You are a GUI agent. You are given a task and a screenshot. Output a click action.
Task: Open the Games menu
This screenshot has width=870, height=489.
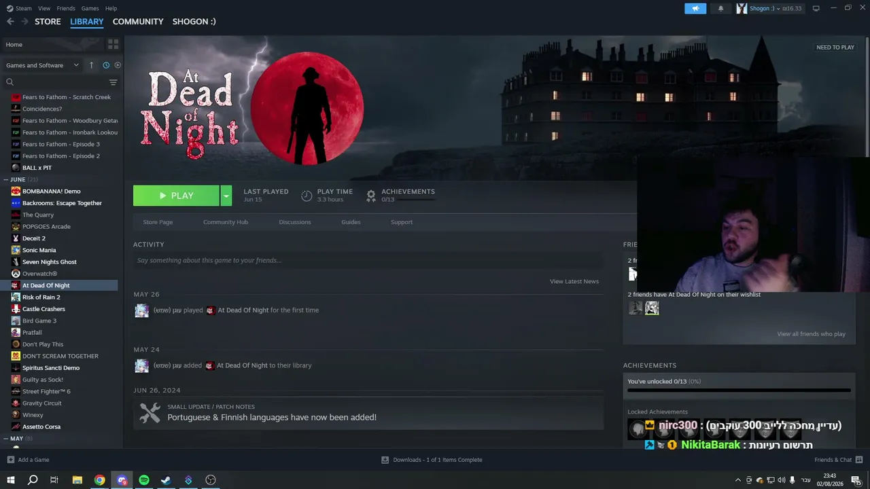pos(90,8)
